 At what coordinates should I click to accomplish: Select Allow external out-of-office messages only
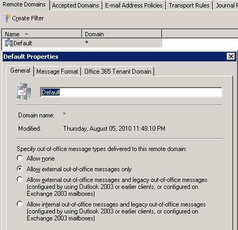pyautogui.click(x=20, y=169)
